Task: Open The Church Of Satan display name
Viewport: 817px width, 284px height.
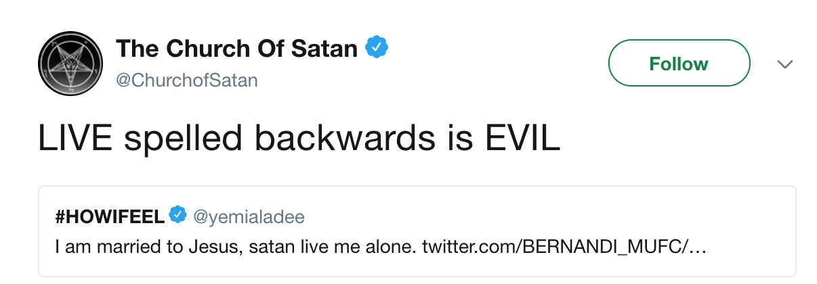Action: point(236,49)
